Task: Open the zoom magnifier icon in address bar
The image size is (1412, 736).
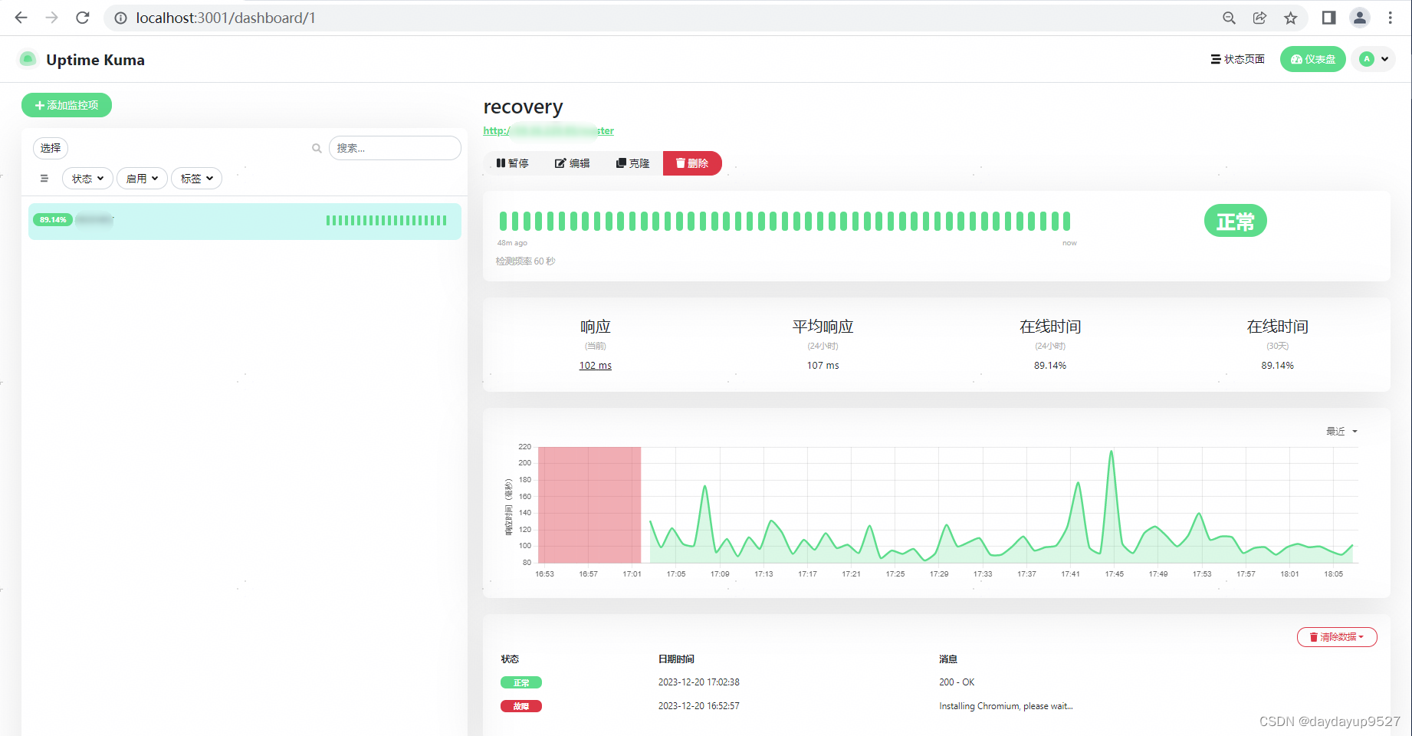Action: point(1229,18)
